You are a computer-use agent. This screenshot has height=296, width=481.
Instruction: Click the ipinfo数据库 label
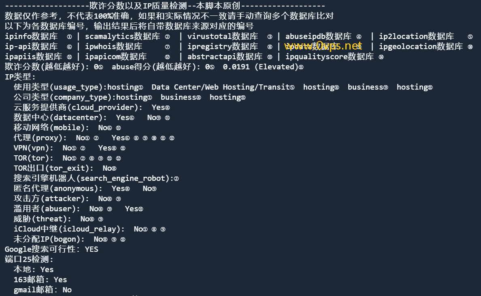tap(31, 36)
